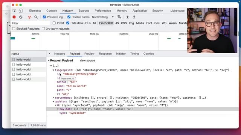Switch to the Console panel

click(52, 11)
